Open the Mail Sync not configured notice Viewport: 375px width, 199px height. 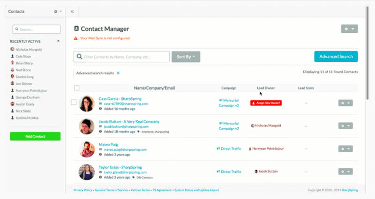(x=105, y=38)
